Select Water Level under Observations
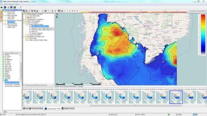 click(11, 13)
